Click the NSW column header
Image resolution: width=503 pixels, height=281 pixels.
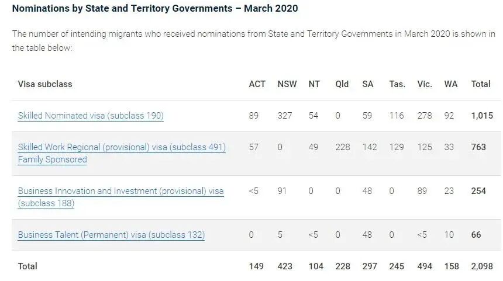point(287,84)
